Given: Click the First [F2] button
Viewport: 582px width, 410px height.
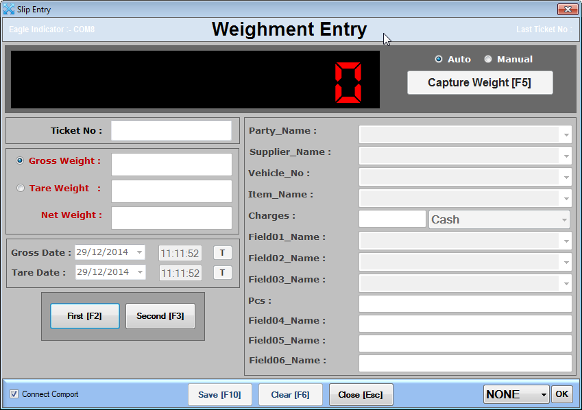Looking at the screenshot, I should pos(84,316).
